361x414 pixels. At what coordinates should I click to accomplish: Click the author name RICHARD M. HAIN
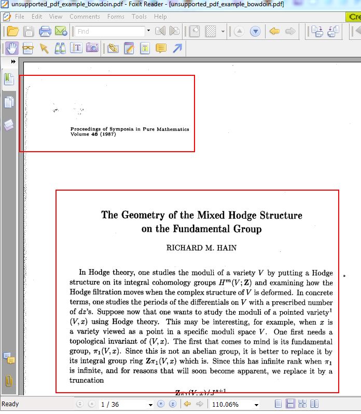(201, 248)
